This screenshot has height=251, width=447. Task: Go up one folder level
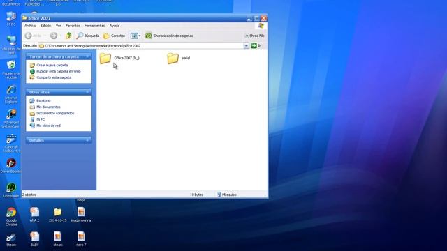(x=68, y=36)
